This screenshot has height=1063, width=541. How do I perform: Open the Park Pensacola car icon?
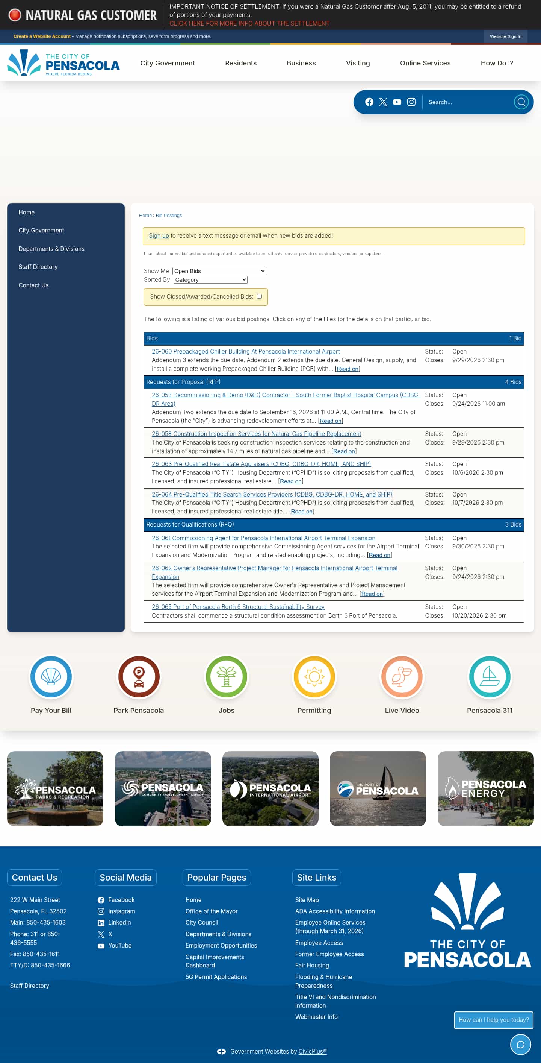(139, 677)
